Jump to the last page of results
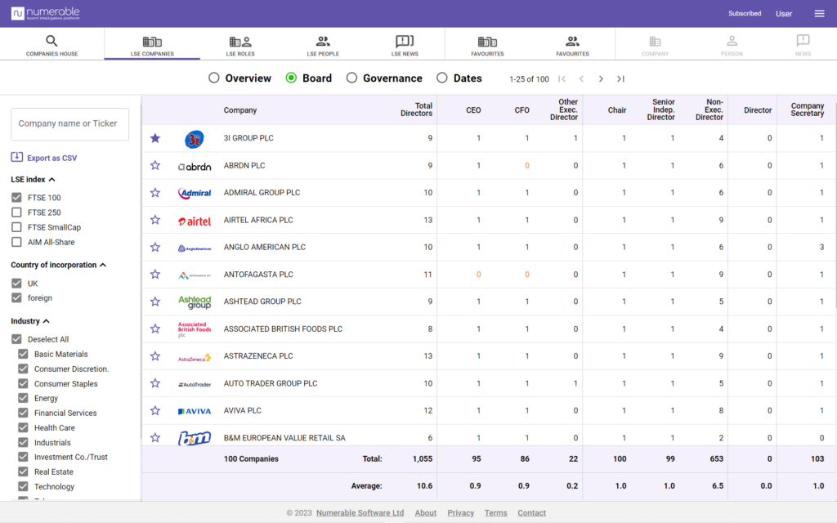This screenshot has width=837, height=523. 620,79
